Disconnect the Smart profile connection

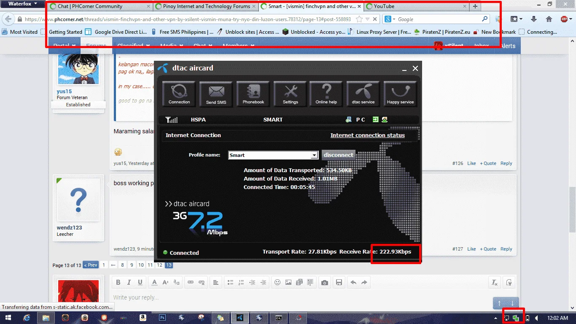[339, 155]
